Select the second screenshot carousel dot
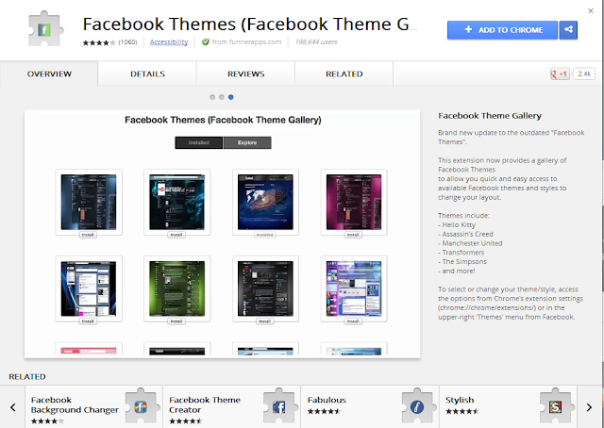This screenshot has width=604, height=428. click(222, 97)
